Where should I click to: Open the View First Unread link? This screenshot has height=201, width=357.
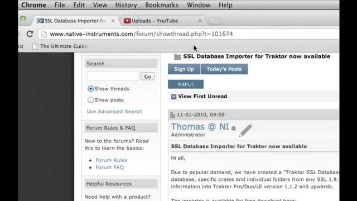click(x=202, y=96)
